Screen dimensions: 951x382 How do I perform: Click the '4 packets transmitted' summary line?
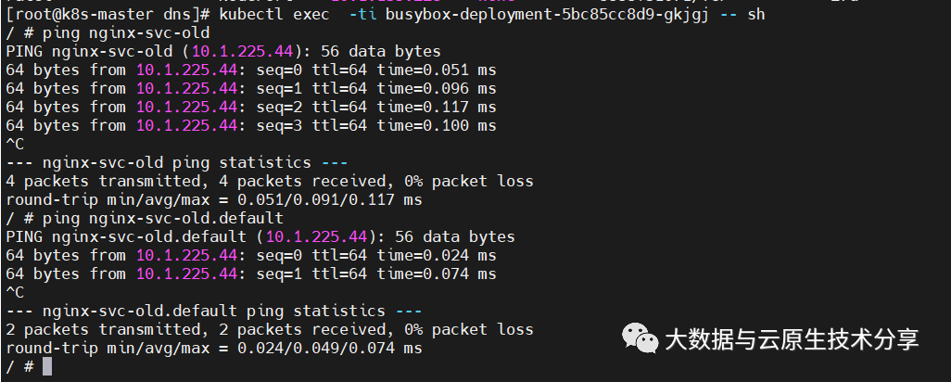[269, 181]
